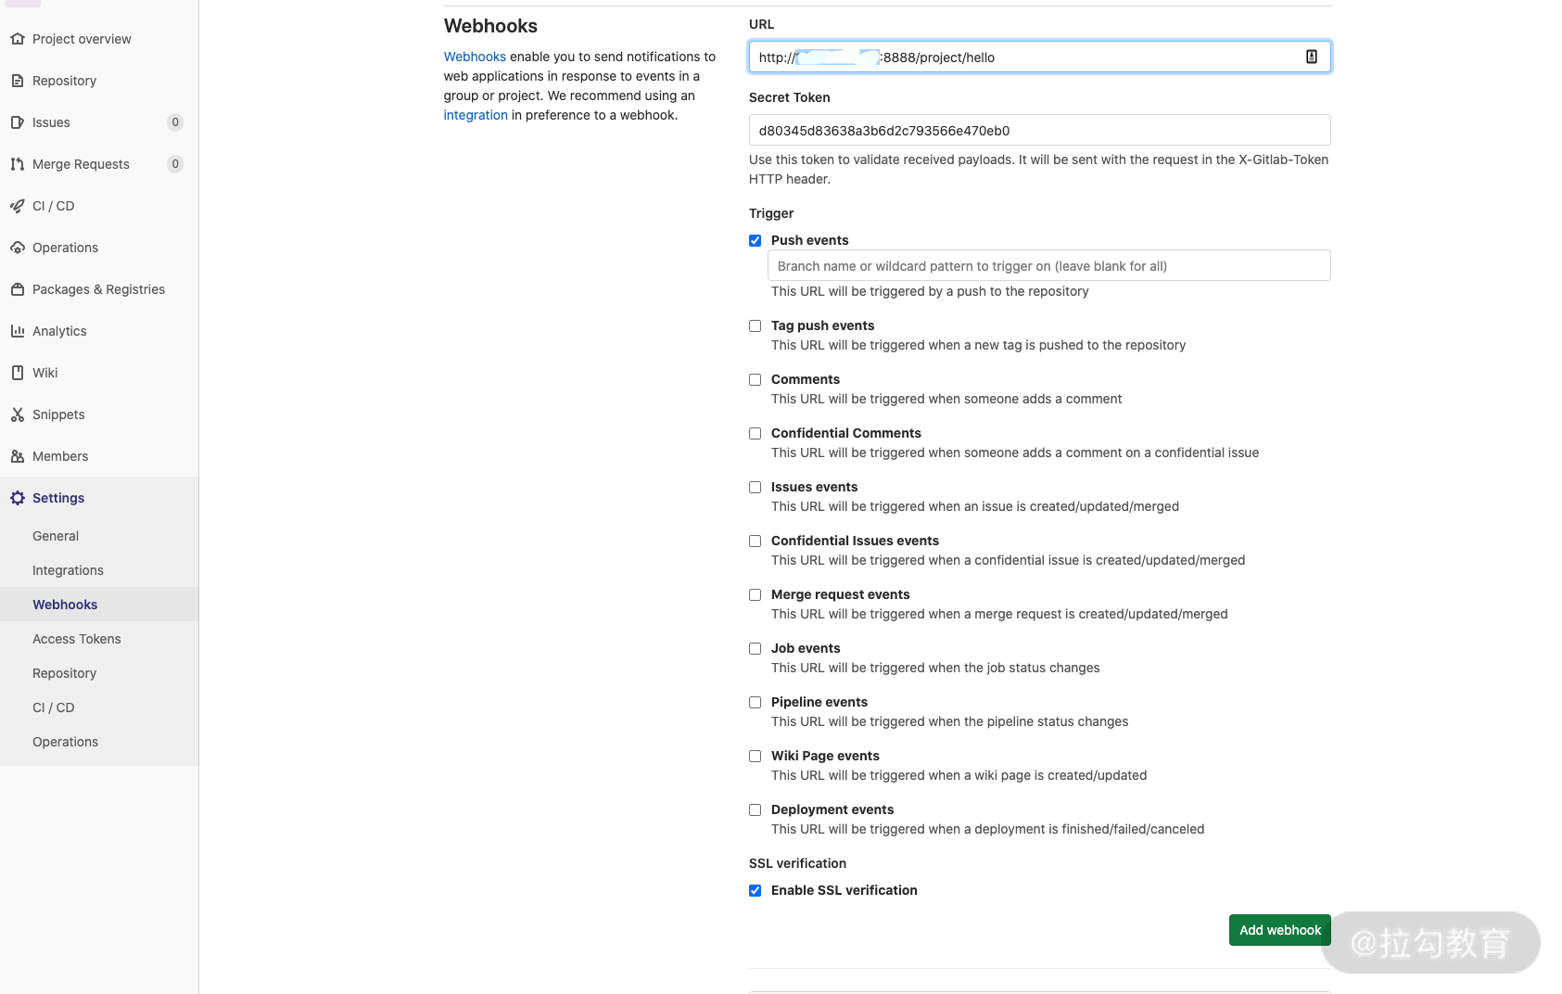Click the Project overview home icon
Viewport: 1562px width, 994px height.
pos(18,39)
